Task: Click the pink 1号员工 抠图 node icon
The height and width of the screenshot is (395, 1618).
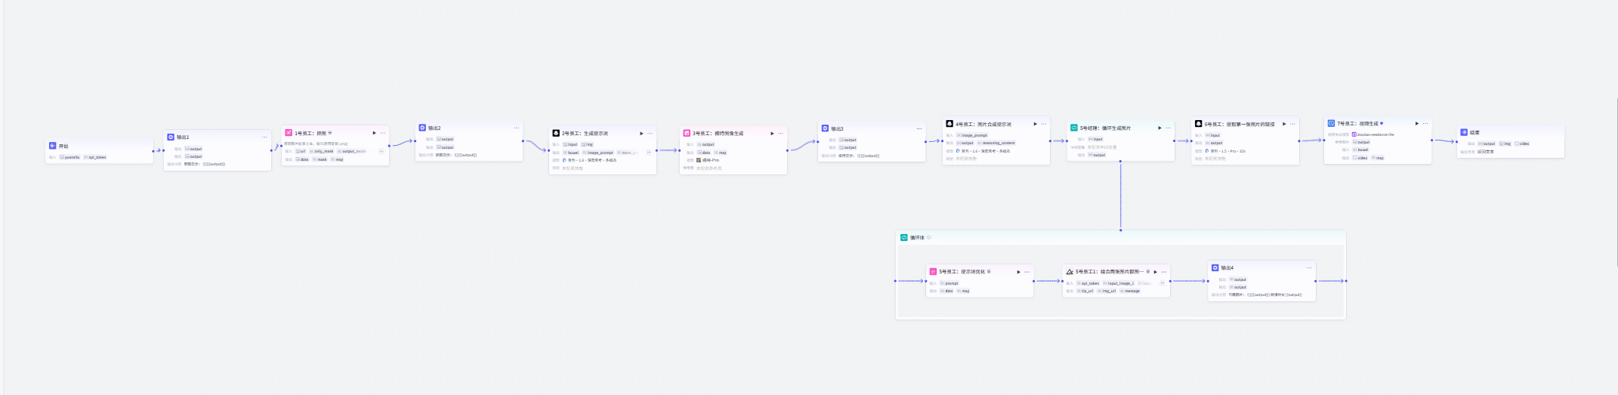Action: [x=289, y=133]
